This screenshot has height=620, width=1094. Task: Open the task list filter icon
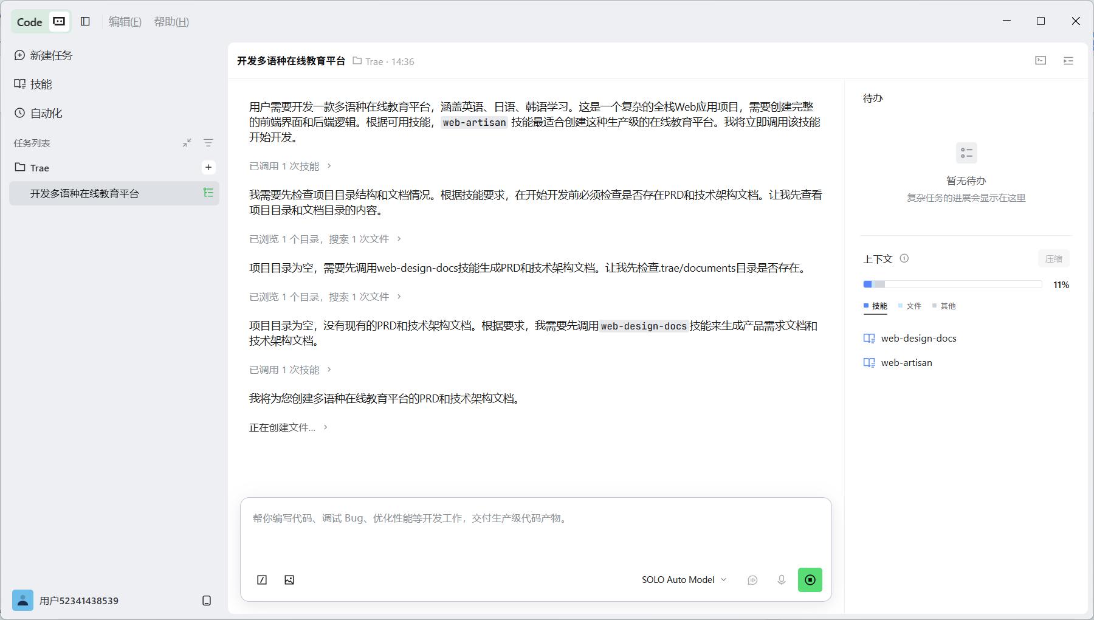tap(208, 143)
